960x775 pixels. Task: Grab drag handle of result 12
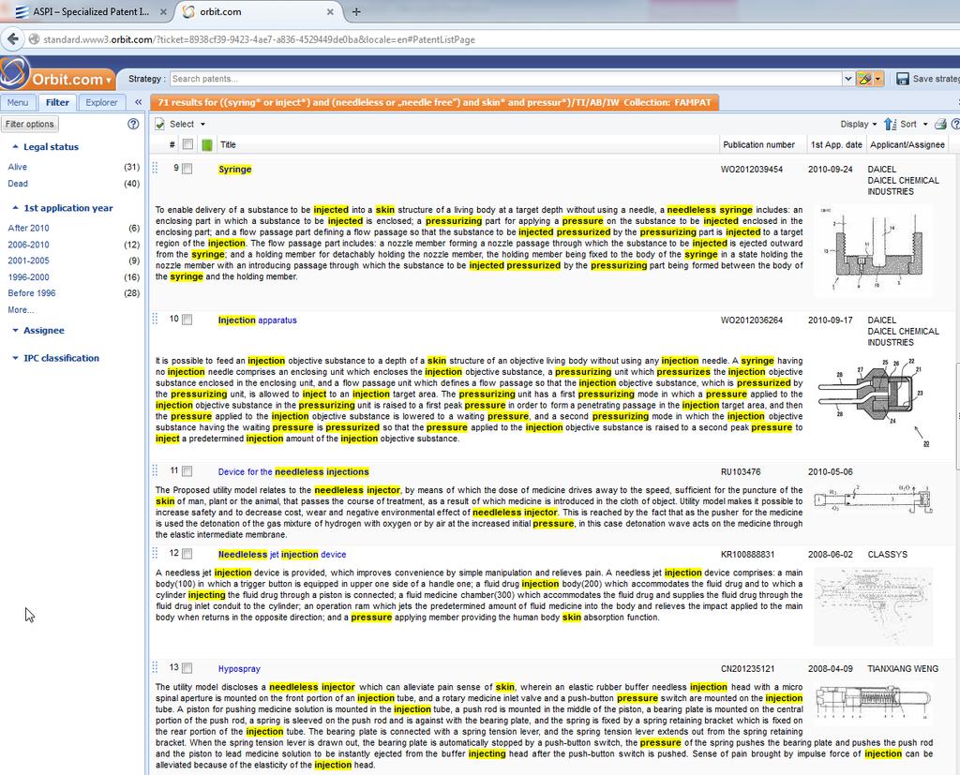click(x=155, y=553)
